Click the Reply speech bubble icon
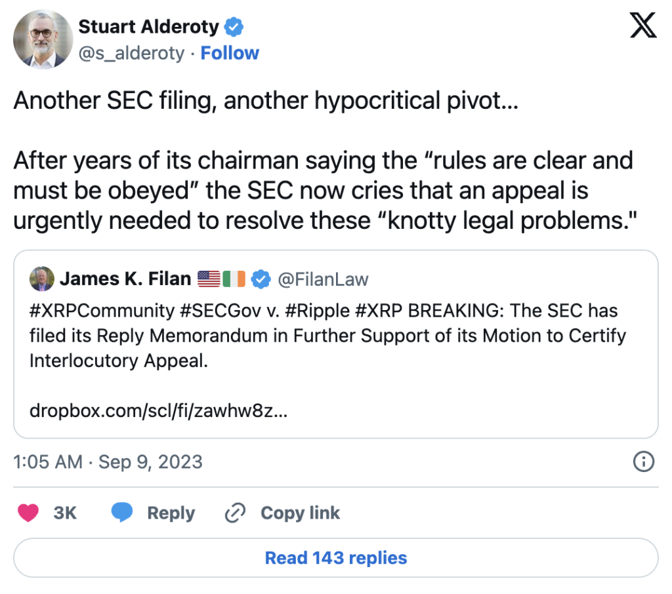 click(x=122, y=513)
